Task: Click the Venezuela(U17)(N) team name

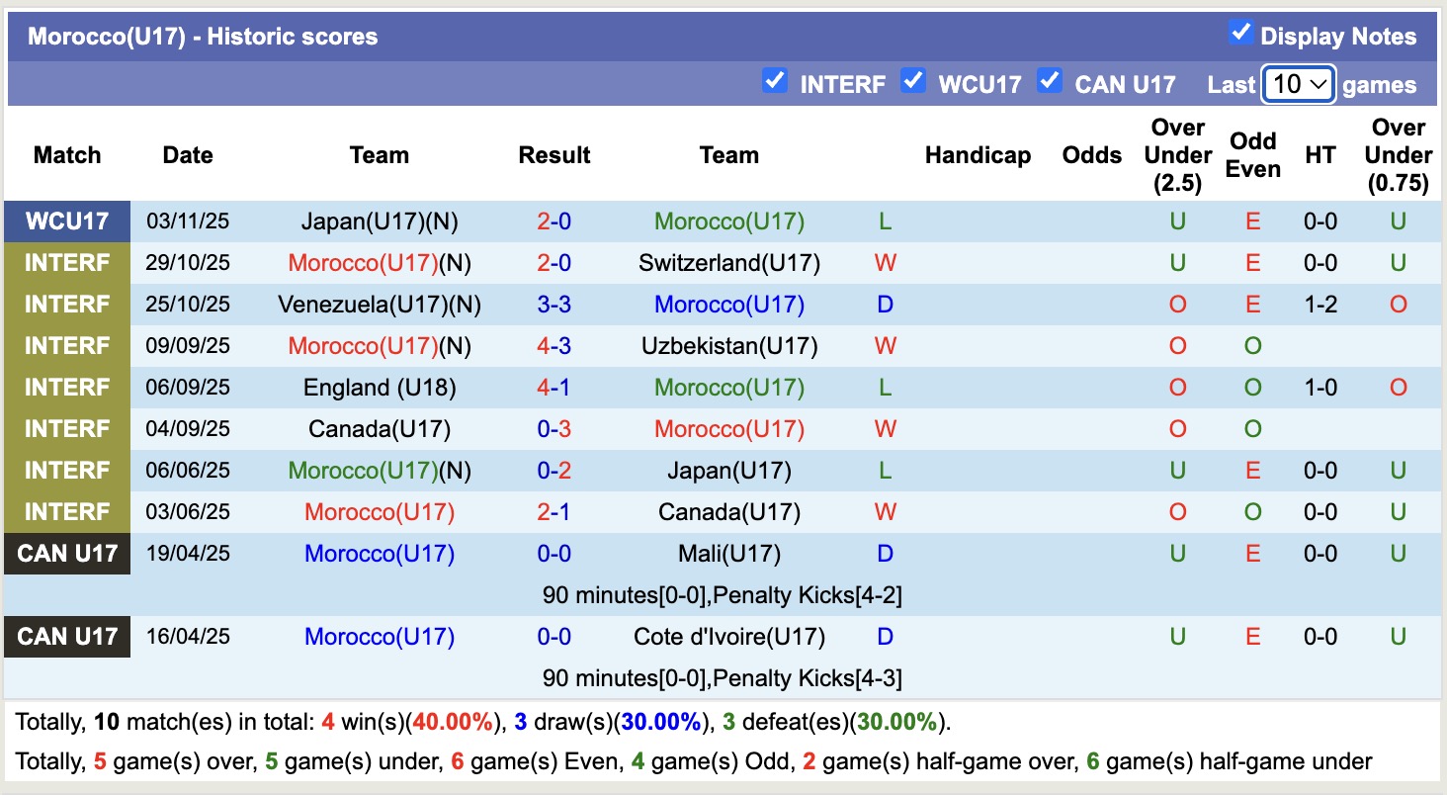Action: click(379, 305)
